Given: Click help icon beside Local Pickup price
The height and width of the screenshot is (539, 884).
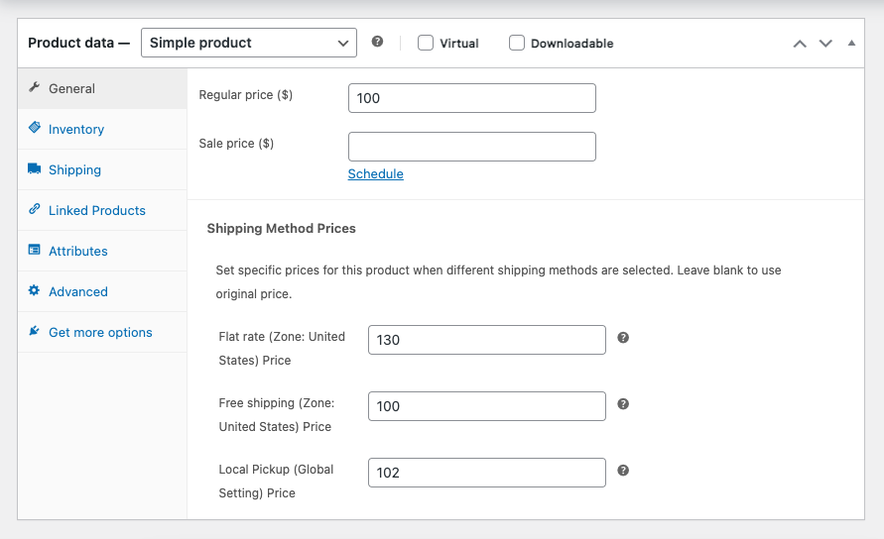Looking at the screenshot, I should tap(623, 471).
